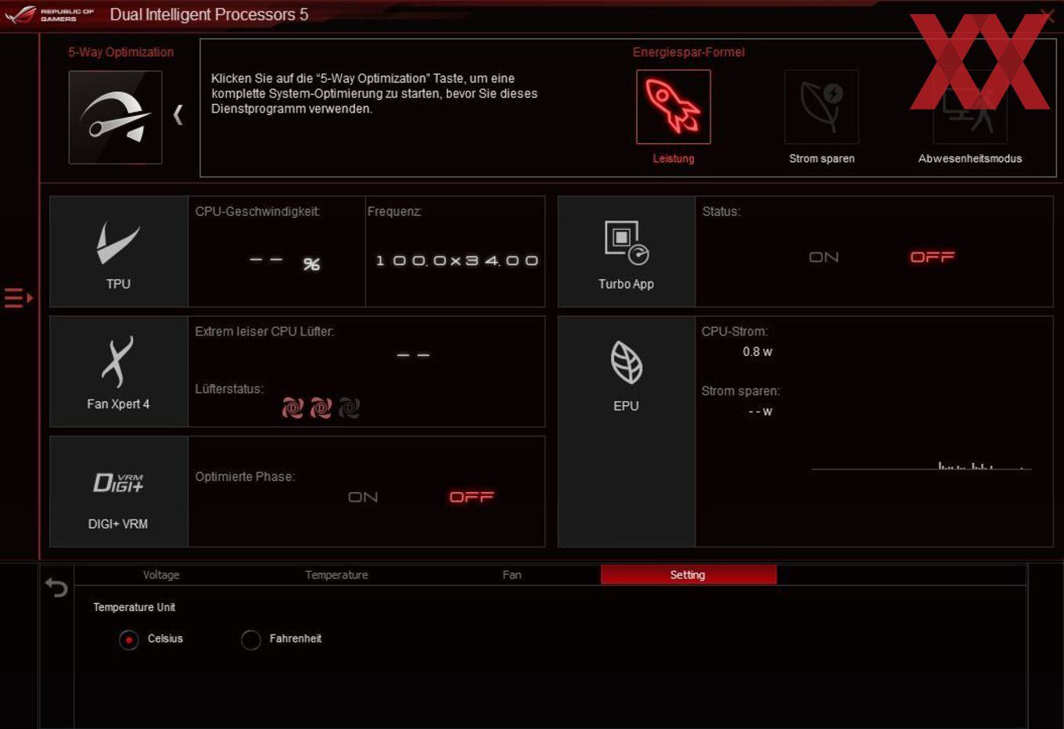Expand the left sidebar menu arrow

(18, 298)
